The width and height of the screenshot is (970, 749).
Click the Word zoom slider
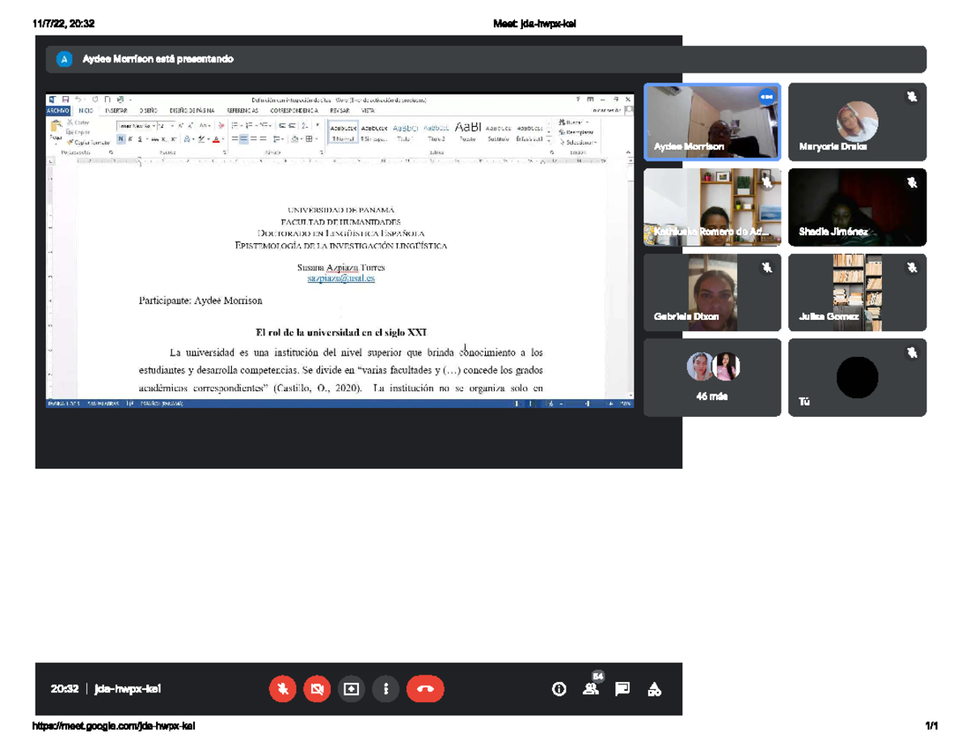coord(587,403)
